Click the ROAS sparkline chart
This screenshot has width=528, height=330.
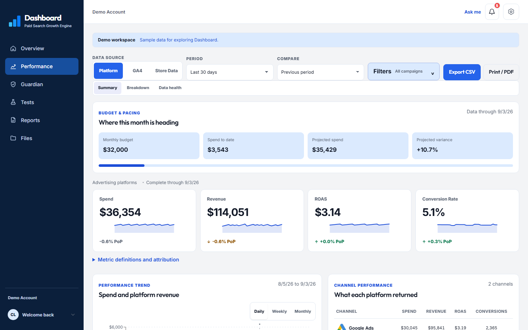point(359,228)
